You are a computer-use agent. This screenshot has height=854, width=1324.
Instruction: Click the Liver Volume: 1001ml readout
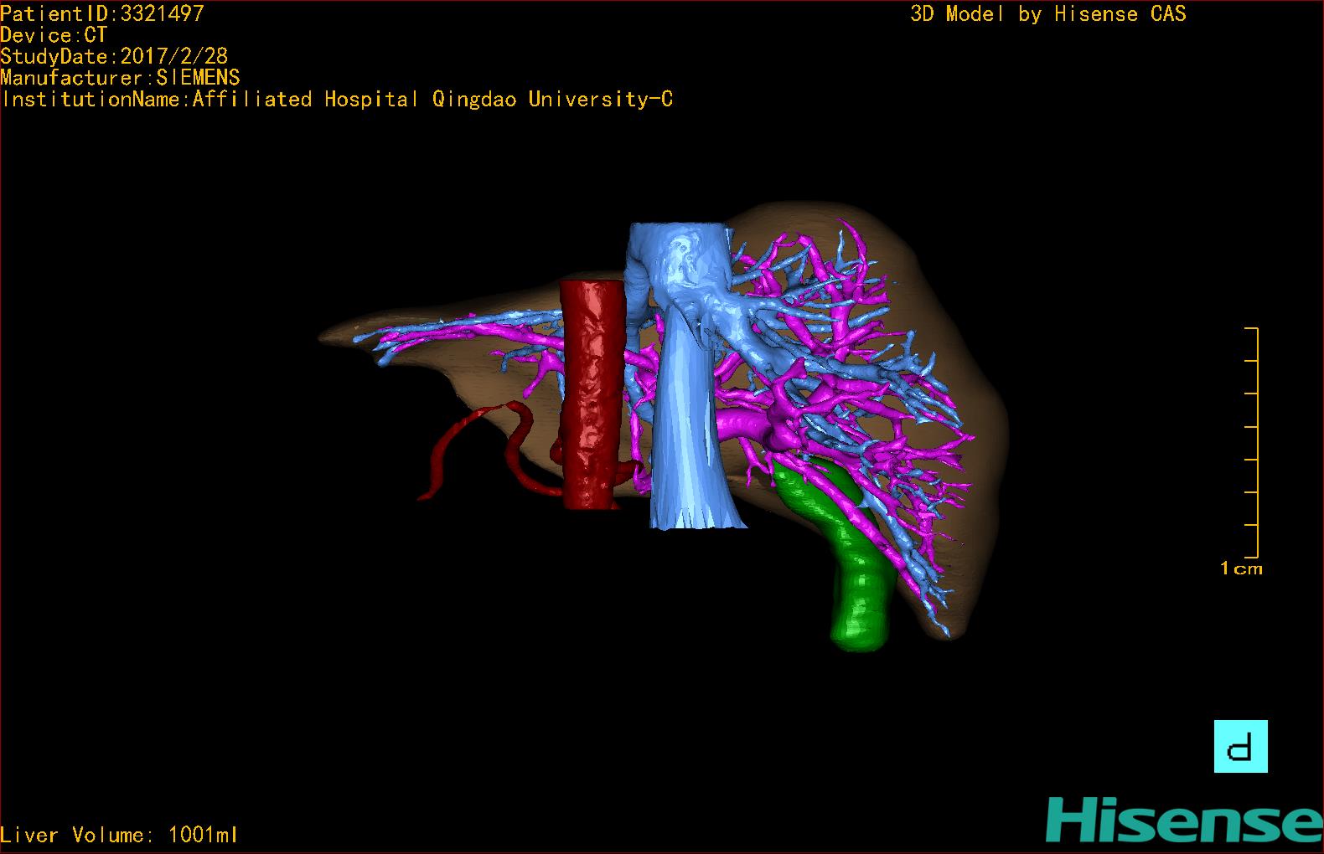[x=119, y=835]
